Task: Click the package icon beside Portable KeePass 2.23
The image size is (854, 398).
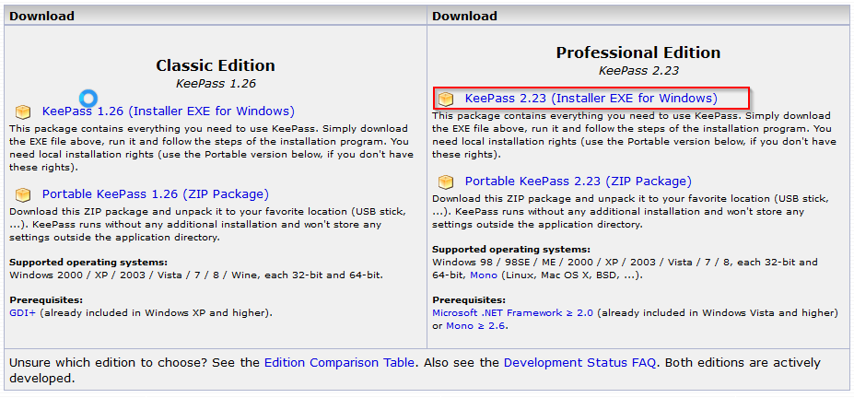Action: click(446, 182)
